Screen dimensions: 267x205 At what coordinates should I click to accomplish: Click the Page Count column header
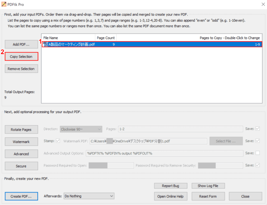click(106, 38)
